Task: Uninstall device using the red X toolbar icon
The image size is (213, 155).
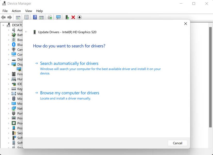Action: coord(73,17)
